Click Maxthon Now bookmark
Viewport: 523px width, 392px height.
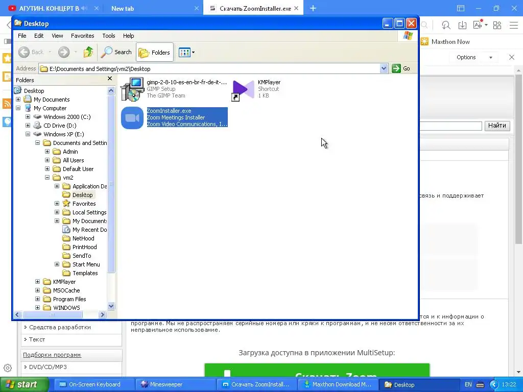pos(445,42)
